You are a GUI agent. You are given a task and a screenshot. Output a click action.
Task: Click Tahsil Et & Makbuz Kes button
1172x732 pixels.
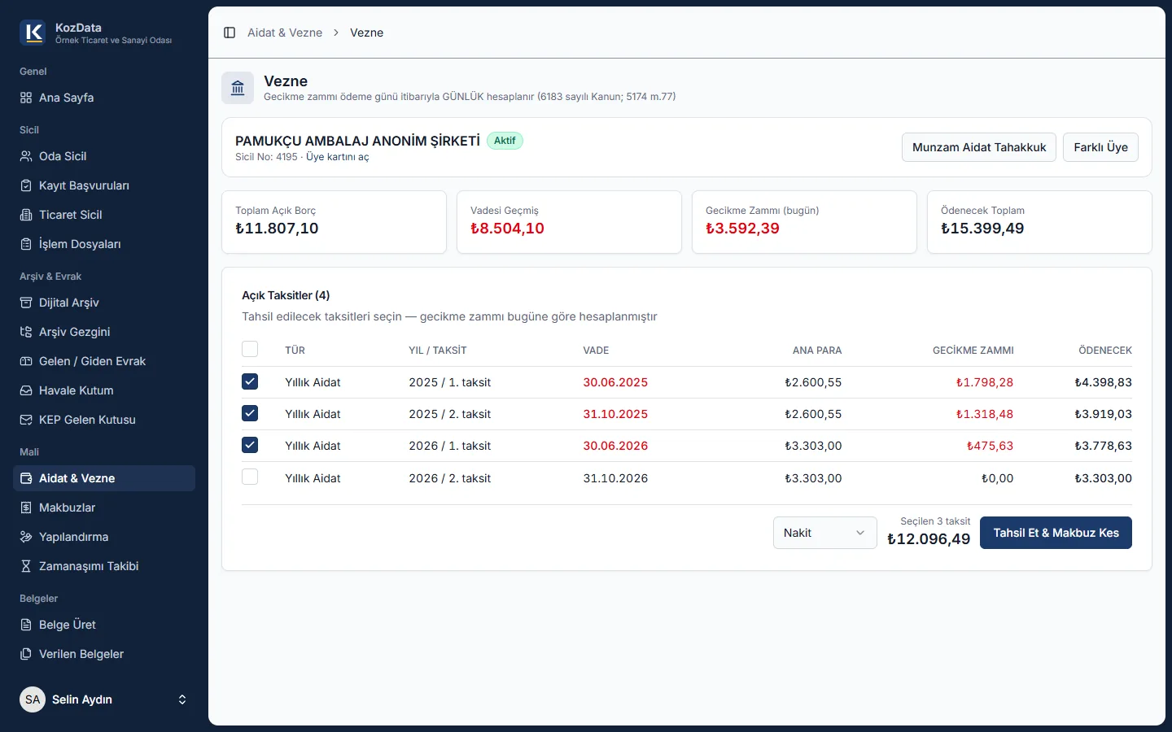click(x=1056, y=533)
